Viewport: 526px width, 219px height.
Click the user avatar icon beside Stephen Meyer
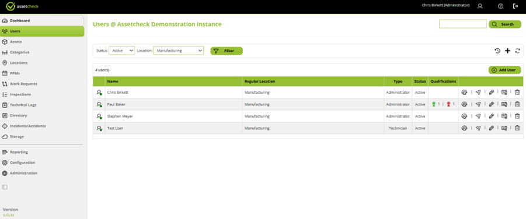[x=99, y=116]
